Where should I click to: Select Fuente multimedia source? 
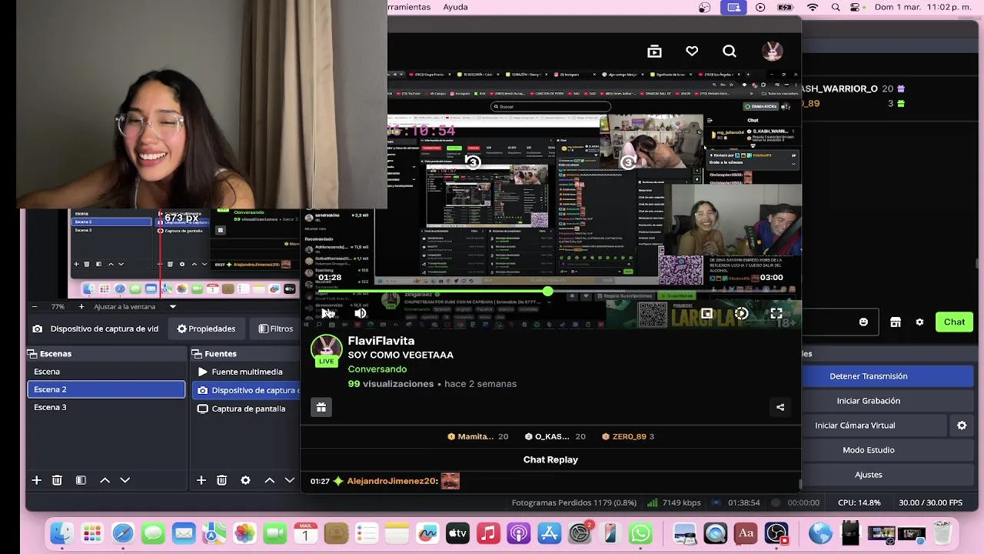point(246,372)
